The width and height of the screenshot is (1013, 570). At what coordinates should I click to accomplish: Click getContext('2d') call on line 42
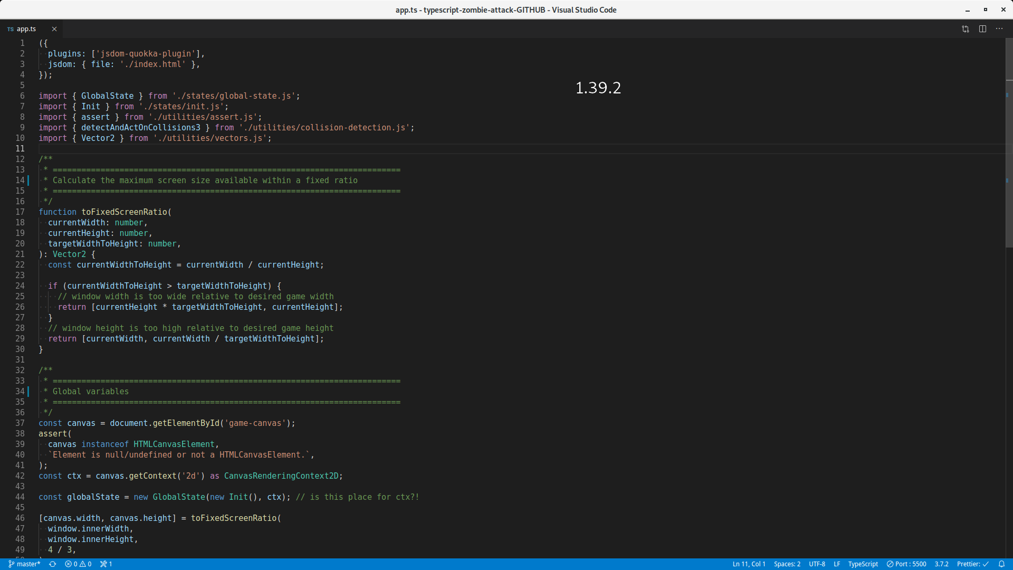(167, 476)
